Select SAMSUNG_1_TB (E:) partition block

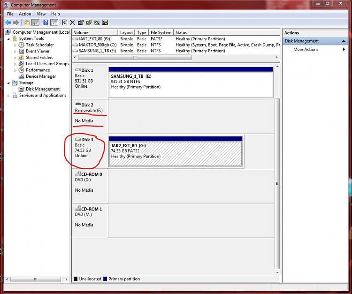(x=191, y=82)
